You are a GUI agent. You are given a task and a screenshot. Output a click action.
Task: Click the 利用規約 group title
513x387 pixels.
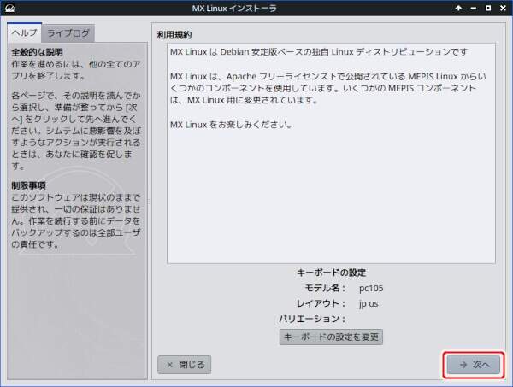tap(174, 35)
